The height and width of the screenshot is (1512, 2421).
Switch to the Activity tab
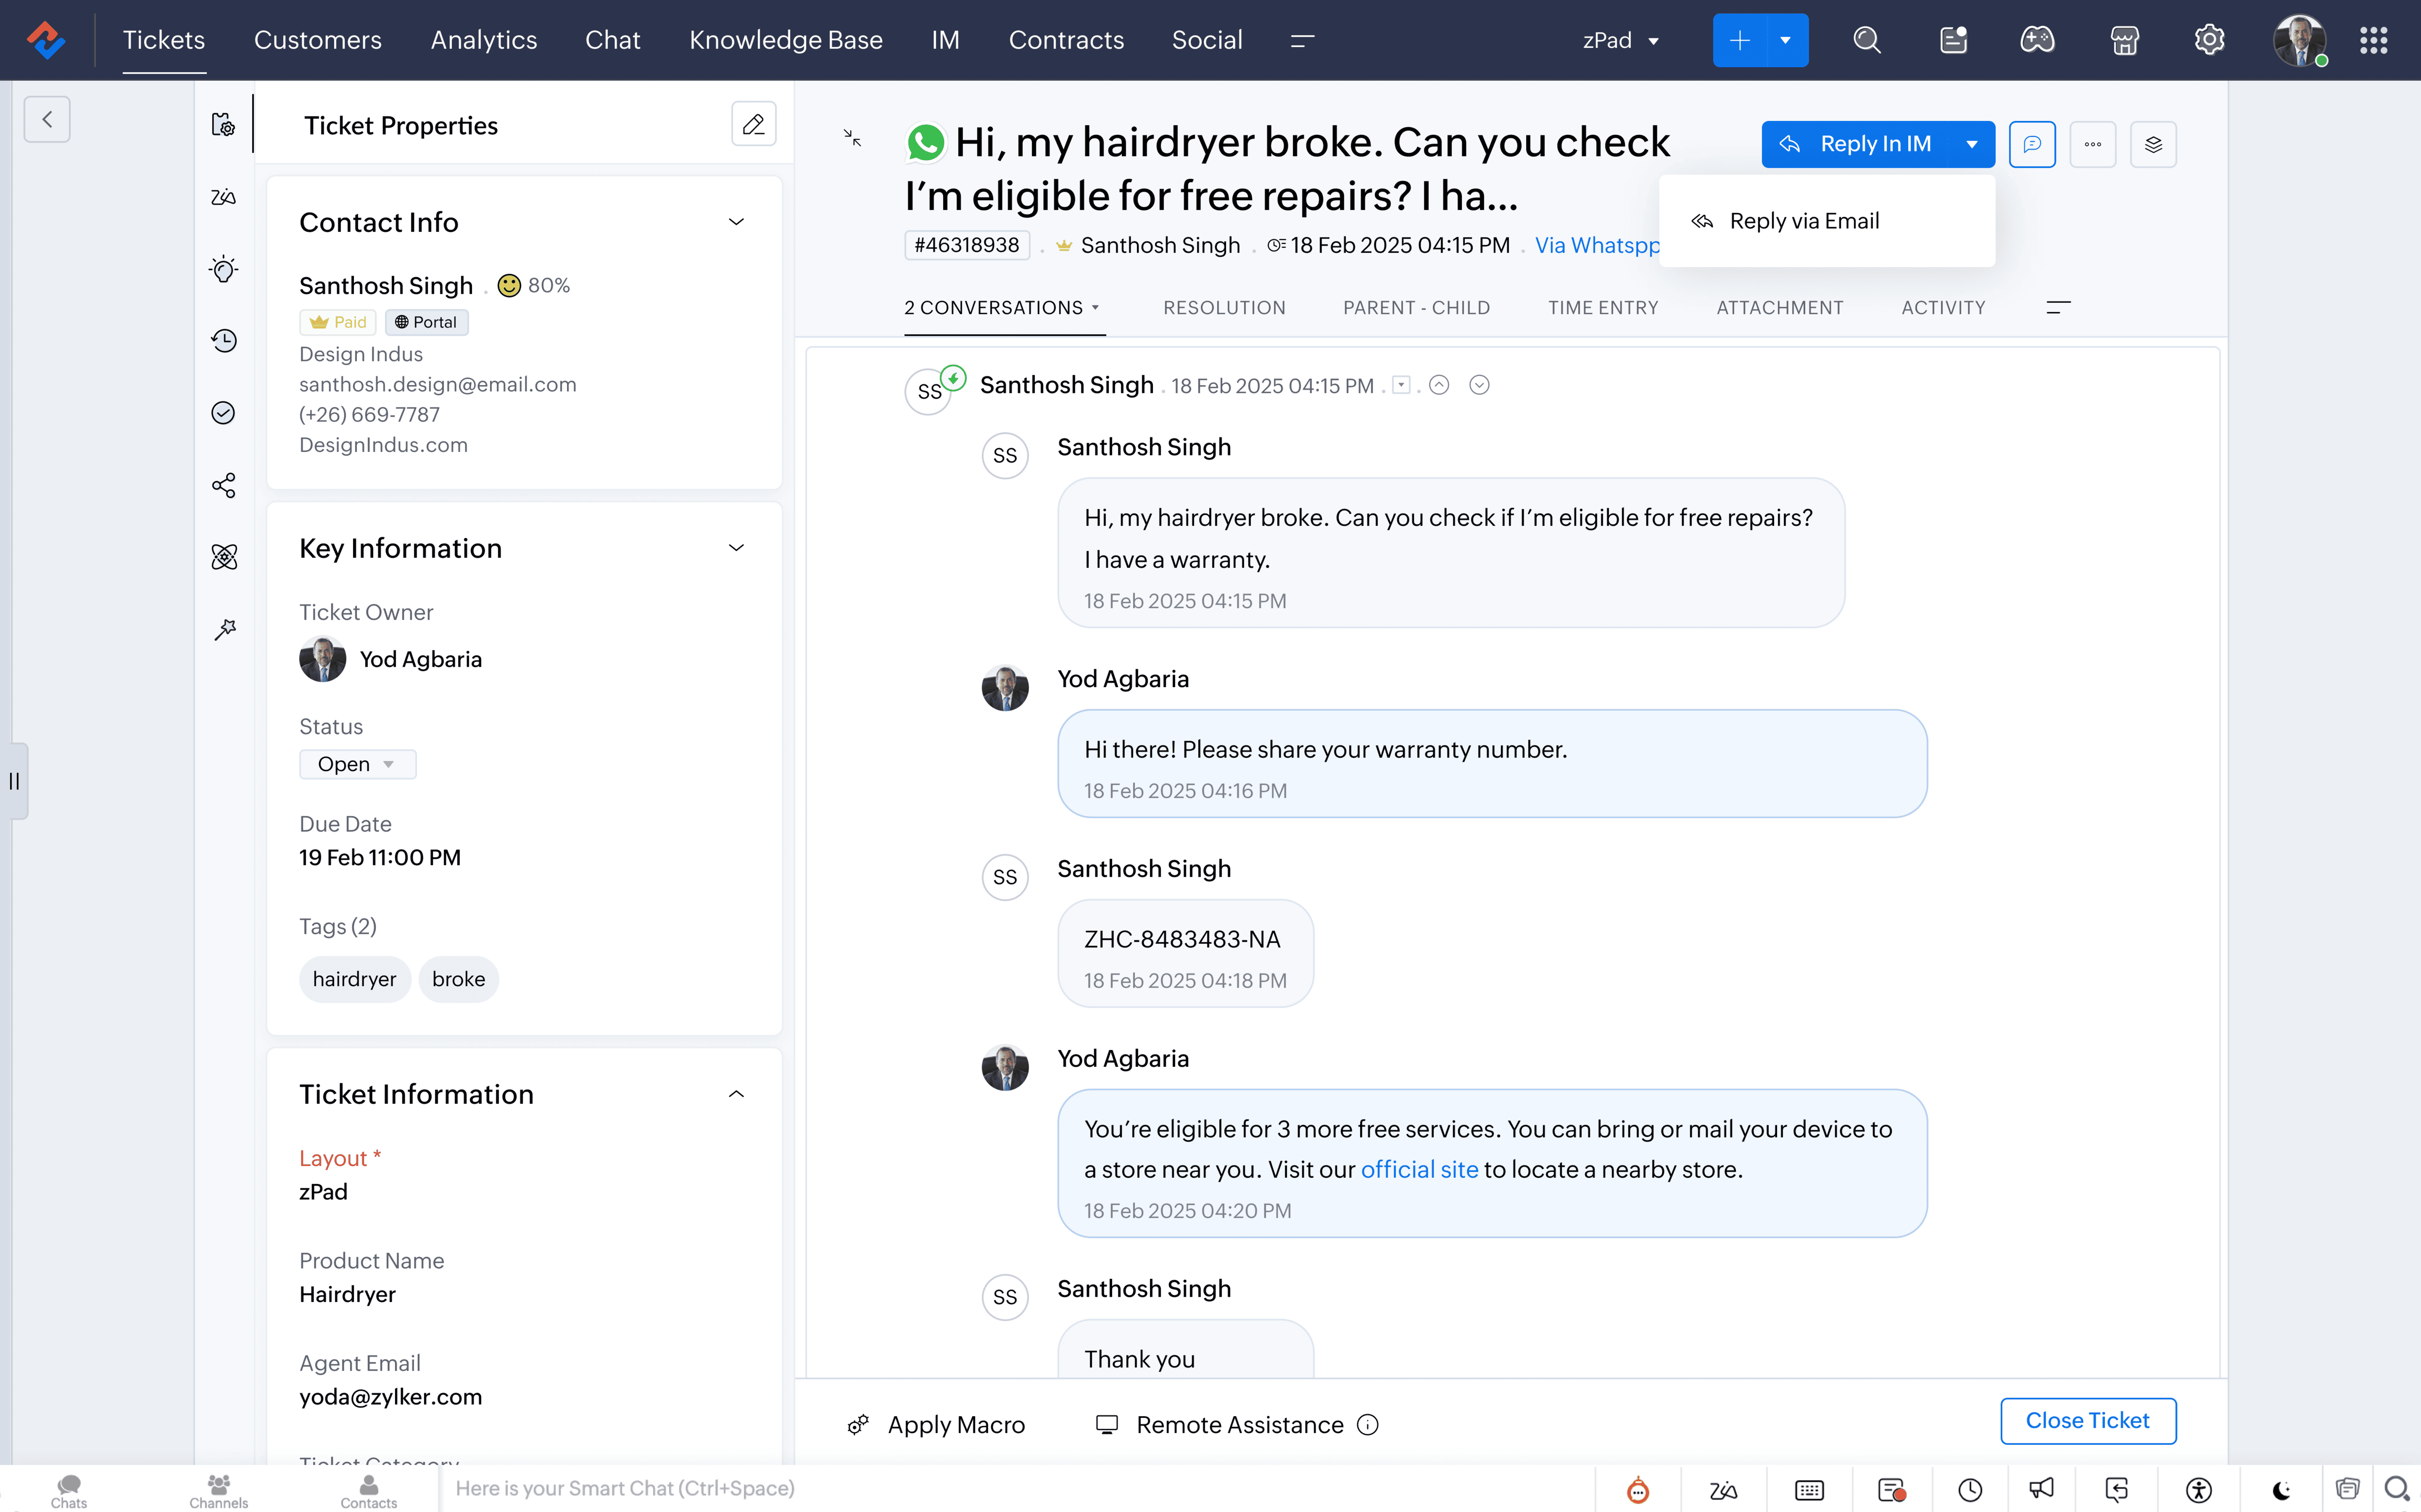coord(1943,308)
